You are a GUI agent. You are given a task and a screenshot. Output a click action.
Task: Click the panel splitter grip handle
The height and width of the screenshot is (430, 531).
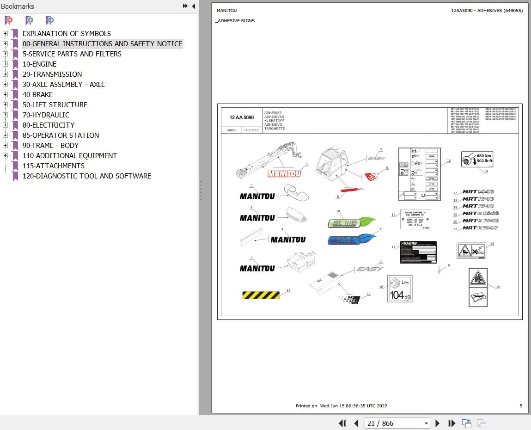pyautogui.click(x=201, y=190)
